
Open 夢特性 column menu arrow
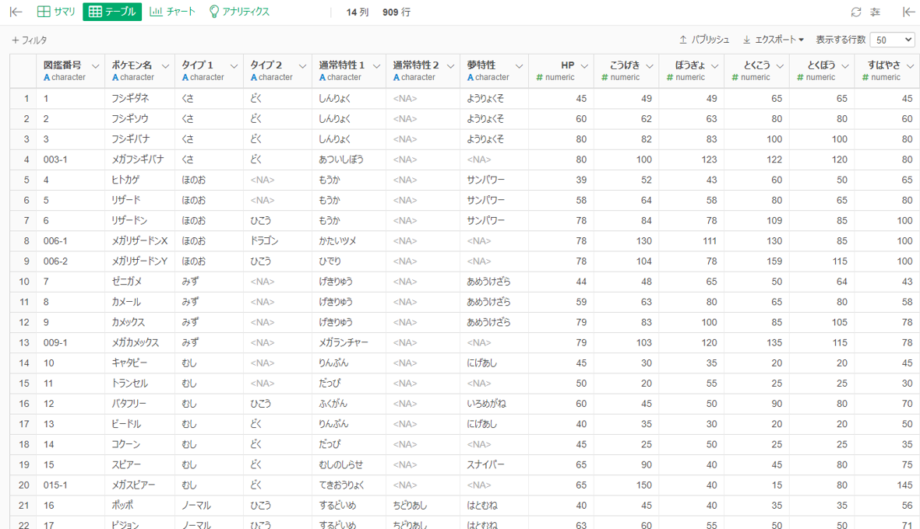(520, 66)
